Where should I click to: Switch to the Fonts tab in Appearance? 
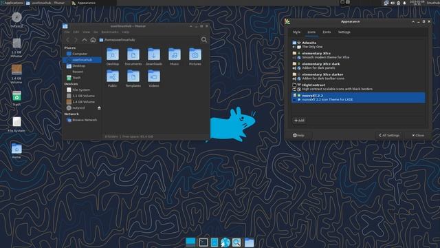click(327, 32)
